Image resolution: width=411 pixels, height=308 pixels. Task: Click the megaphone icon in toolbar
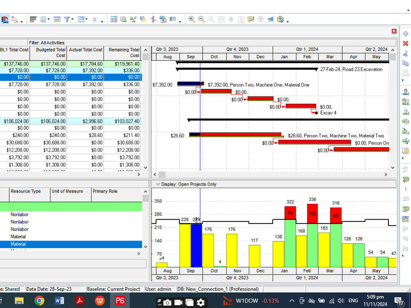point(270,19)
